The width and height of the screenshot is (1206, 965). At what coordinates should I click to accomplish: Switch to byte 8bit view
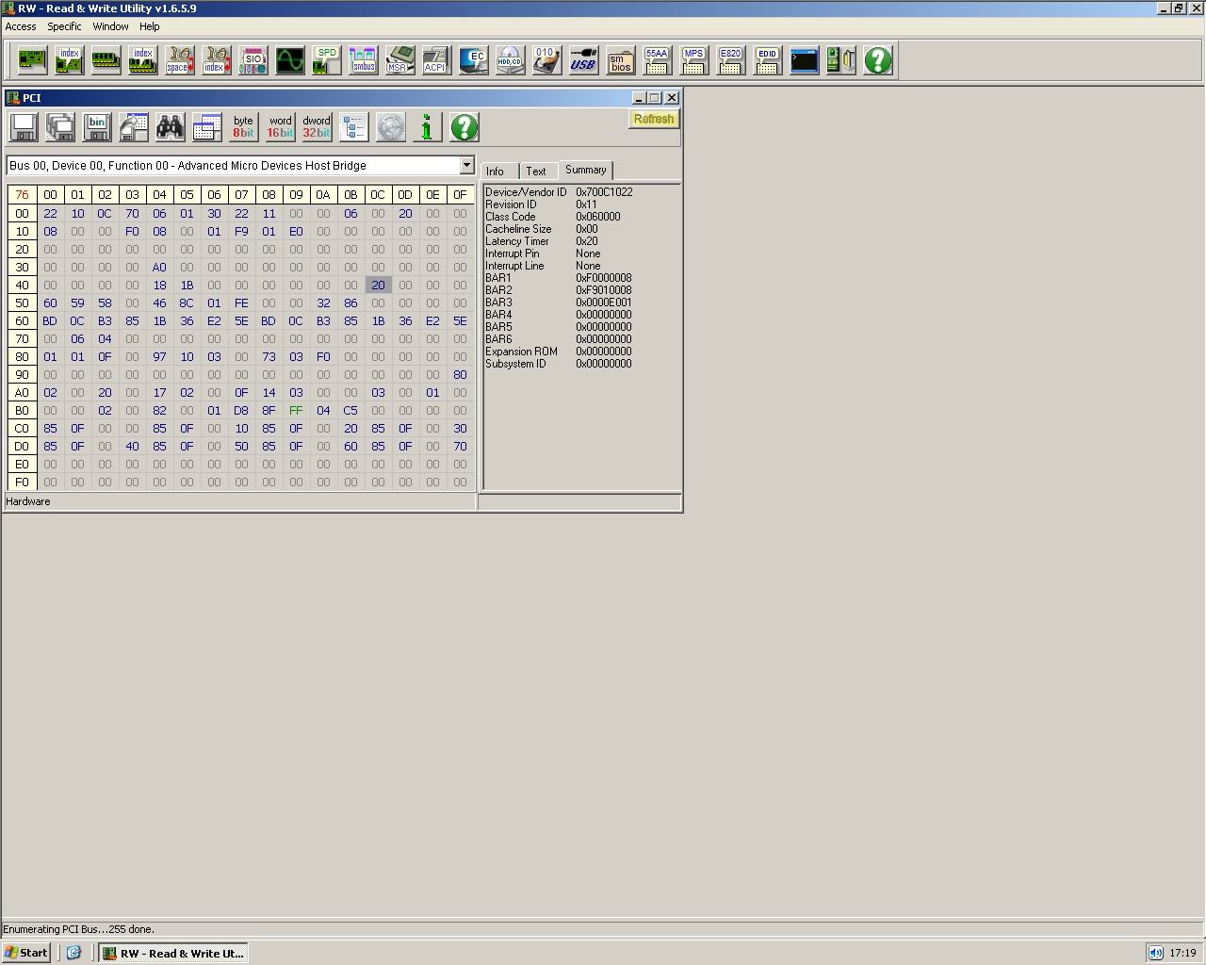[244, 127]
